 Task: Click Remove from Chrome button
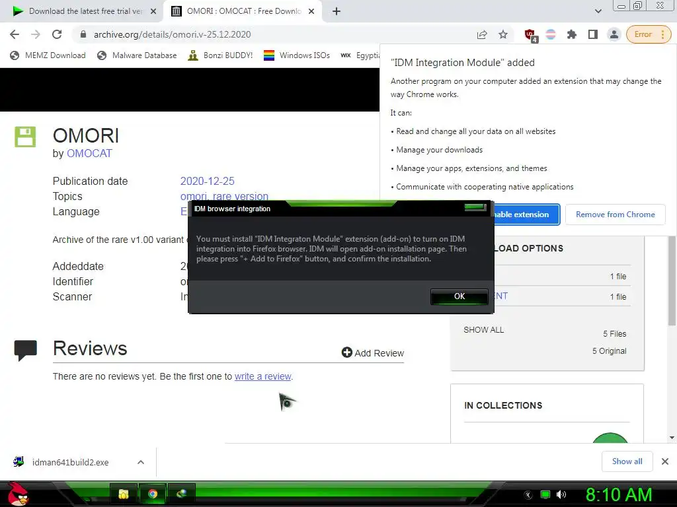(x=616, y=215)
